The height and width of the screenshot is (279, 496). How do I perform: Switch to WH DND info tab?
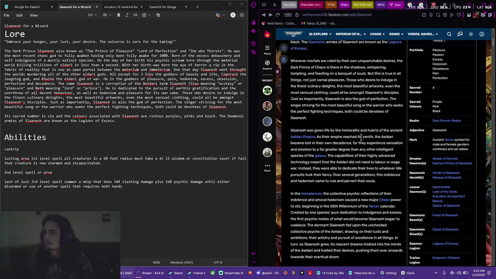point(363,5)
